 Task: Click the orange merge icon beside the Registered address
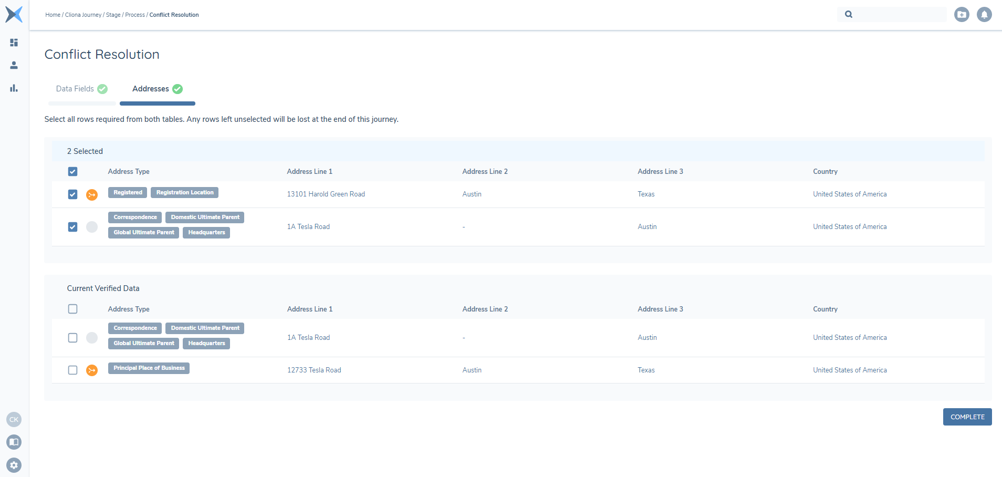[92, 194]
